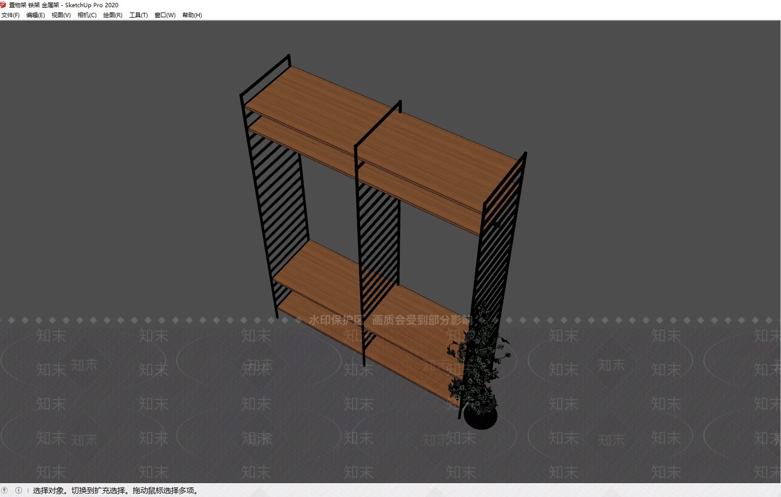Click the geo-location icon in status bar
The image size is (781, 497).
coord(5,490)
